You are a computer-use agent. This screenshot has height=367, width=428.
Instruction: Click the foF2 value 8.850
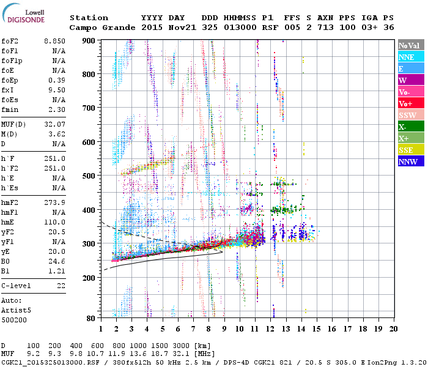tap(54, 41)
